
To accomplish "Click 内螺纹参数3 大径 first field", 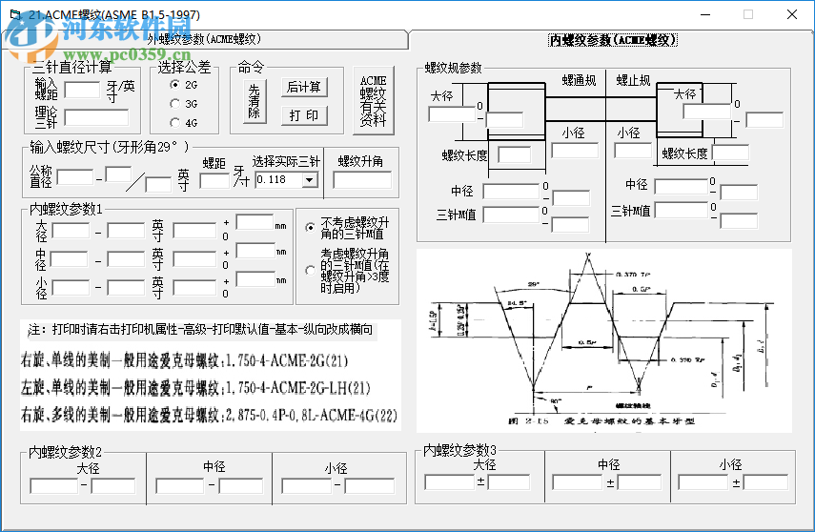I will tap(450, 481).
